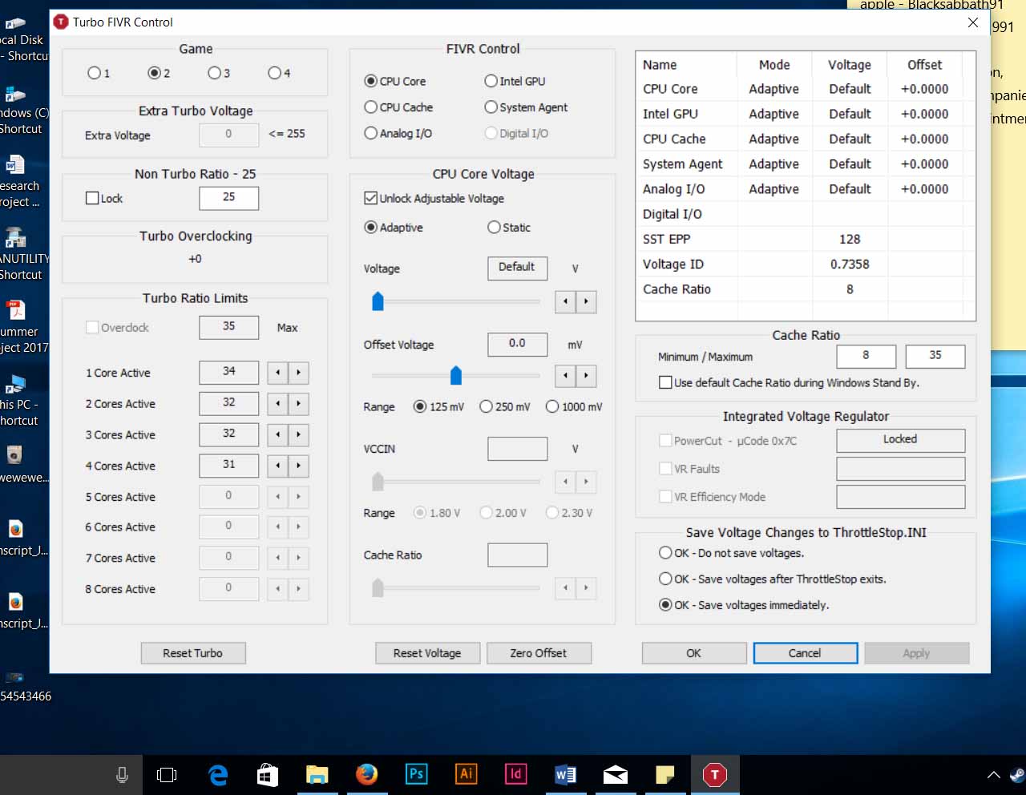Increase the 1 Core Active ratio
The width and height of the screenshot is (1026, 795).
point(299,373)
